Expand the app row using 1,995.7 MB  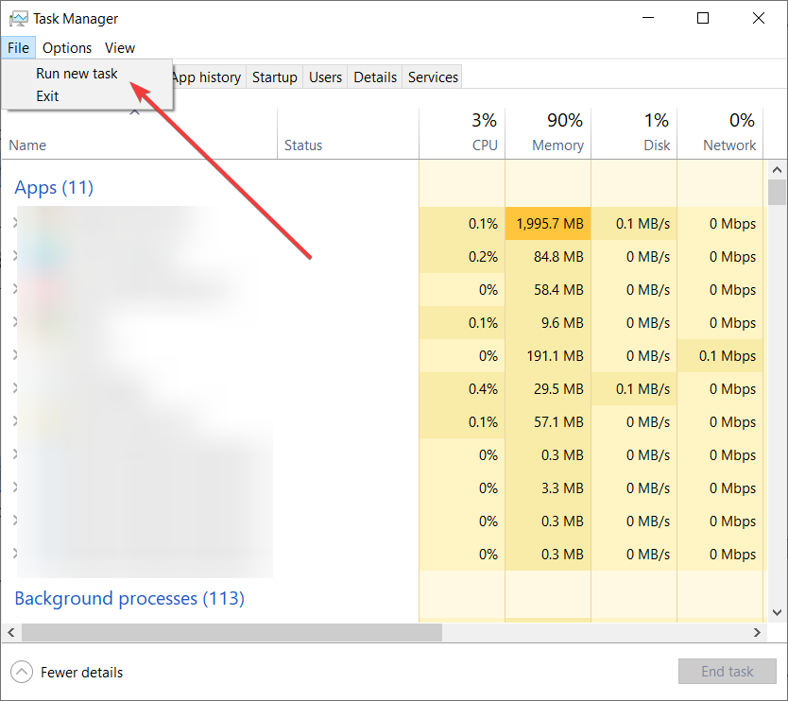pyautogui.click(x=15, y=223)
